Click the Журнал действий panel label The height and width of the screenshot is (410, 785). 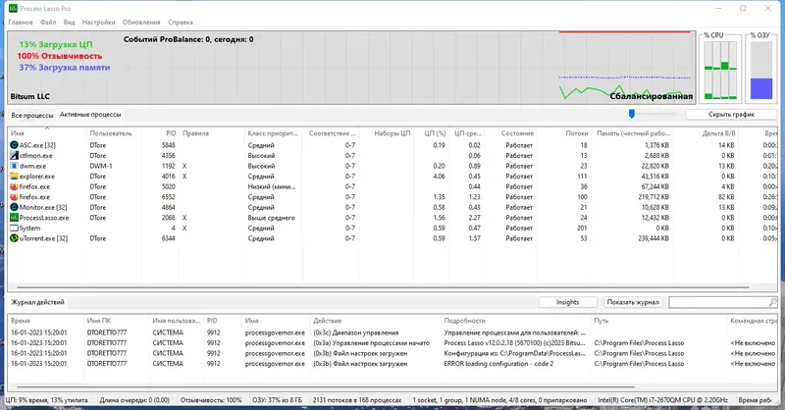pos(37,302)
